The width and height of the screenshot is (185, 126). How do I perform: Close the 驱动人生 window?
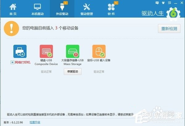point(182,3)
